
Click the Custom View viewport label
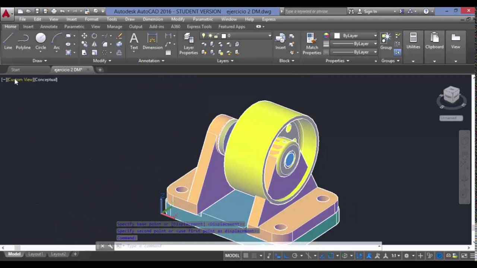click(20, 80)
